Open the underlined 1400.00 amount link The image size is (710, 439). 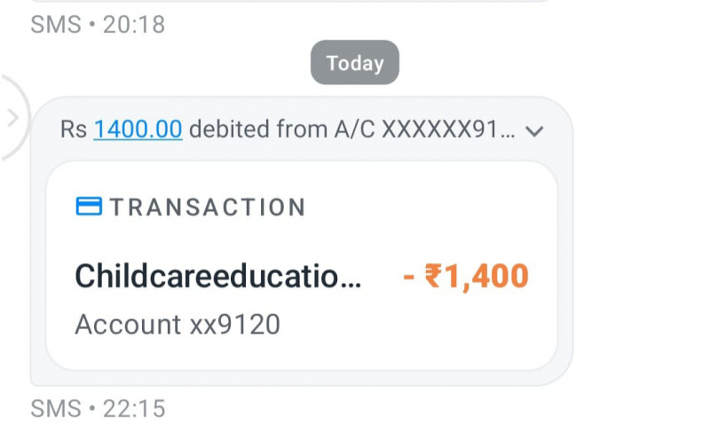pyautogui.click(x=138, y=129)
